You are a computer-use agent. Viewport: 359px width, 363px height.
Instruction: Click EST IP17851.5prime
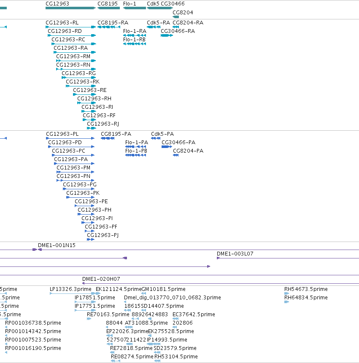click(86, 302)
